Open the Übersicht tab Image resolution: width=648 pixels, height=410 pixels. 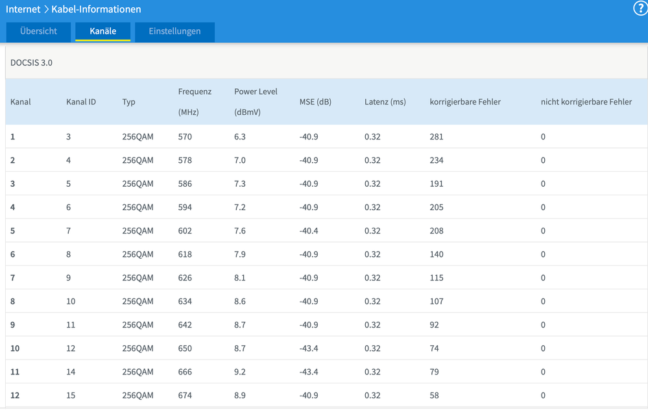38,31
